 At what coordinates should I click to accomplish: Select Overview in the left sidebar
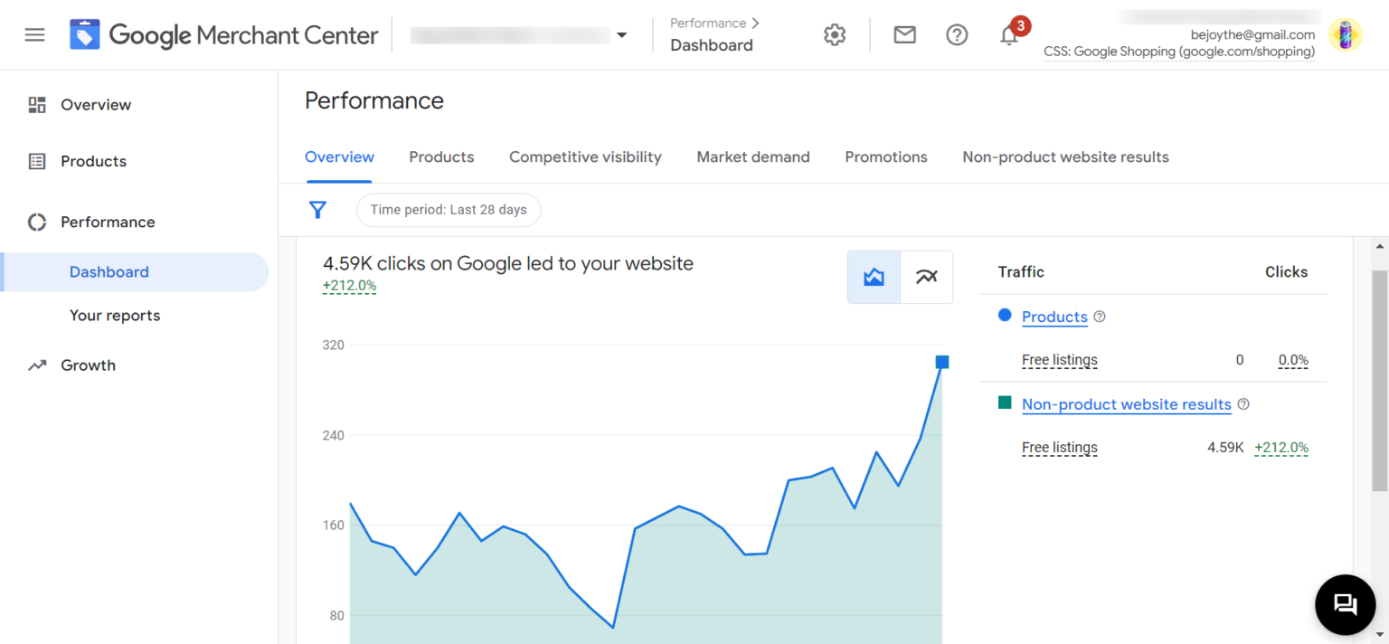96,105
